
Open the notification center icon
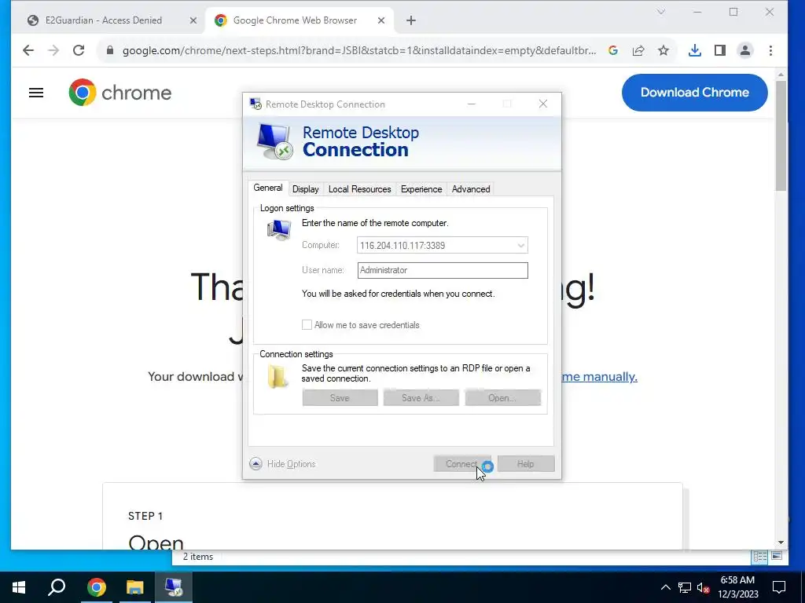(779, 587)
